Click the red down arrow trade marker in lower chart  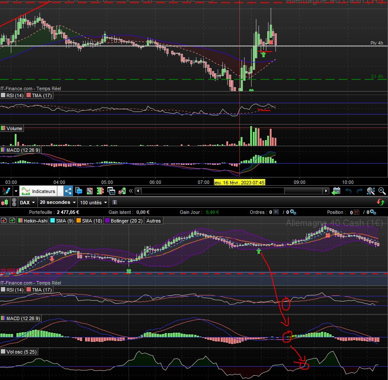(x=52, y=259)
